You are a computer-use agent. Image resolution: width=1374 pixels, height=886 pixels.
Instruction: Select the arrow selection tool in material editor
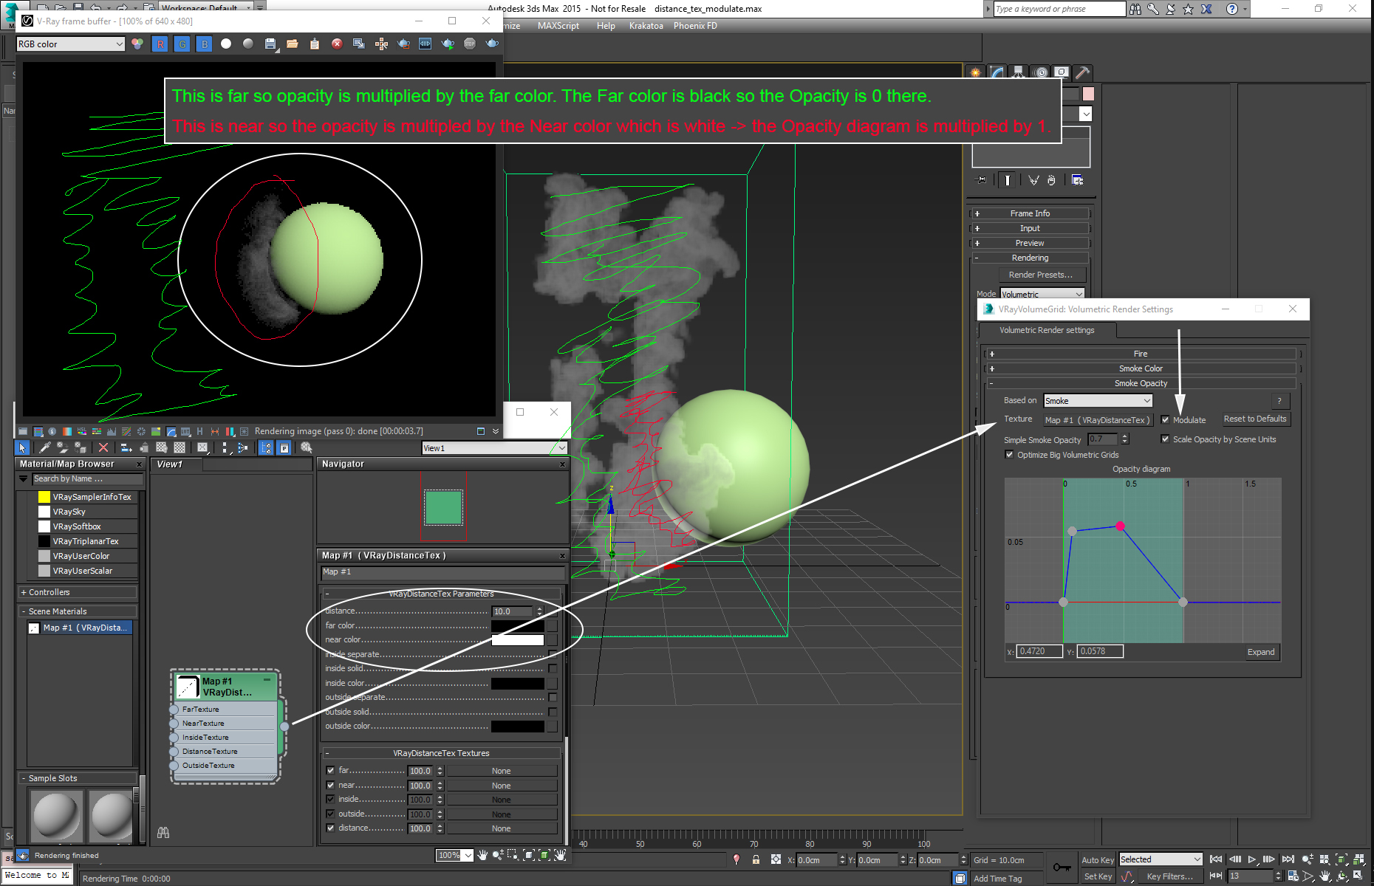(22, 447)
